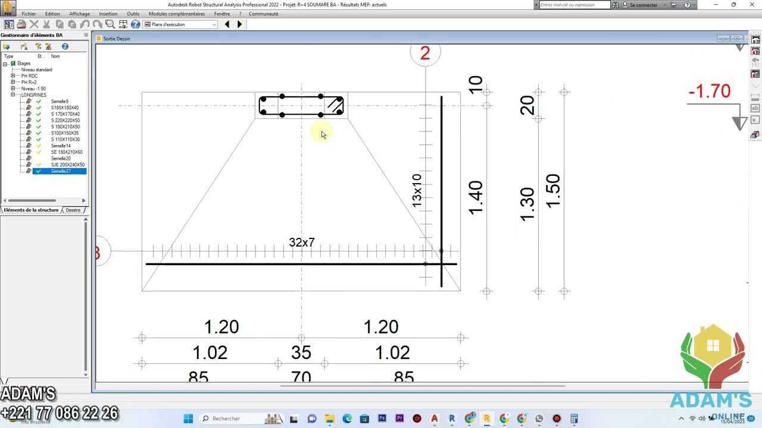Click the top drawing layout icon in right toolbar
This screenshot has height=428, width=762.
(755, 40)
